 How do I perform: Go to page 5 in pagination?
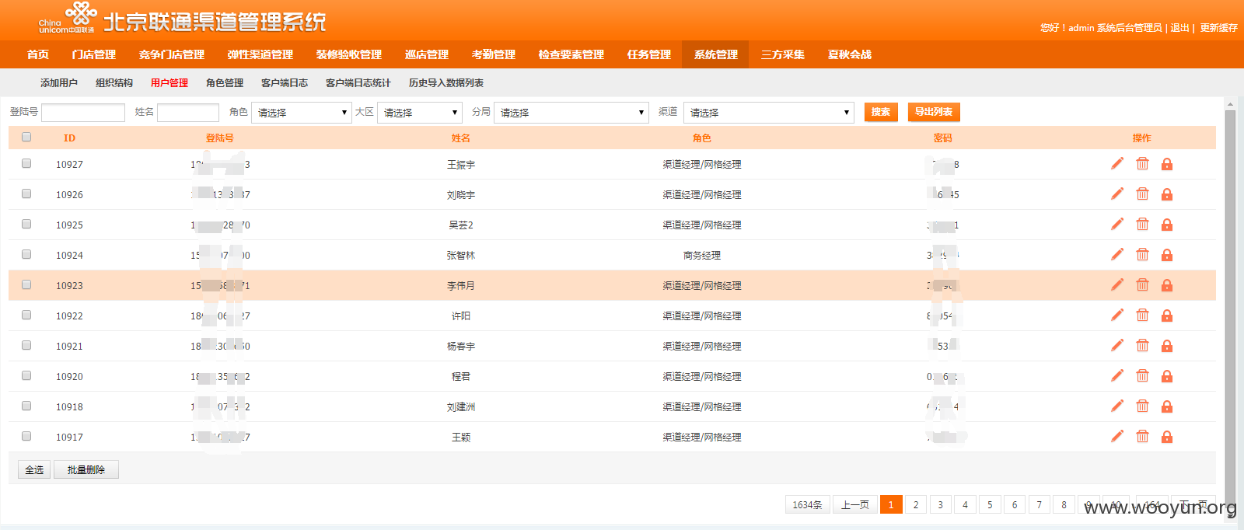click(x=990, y=504)
